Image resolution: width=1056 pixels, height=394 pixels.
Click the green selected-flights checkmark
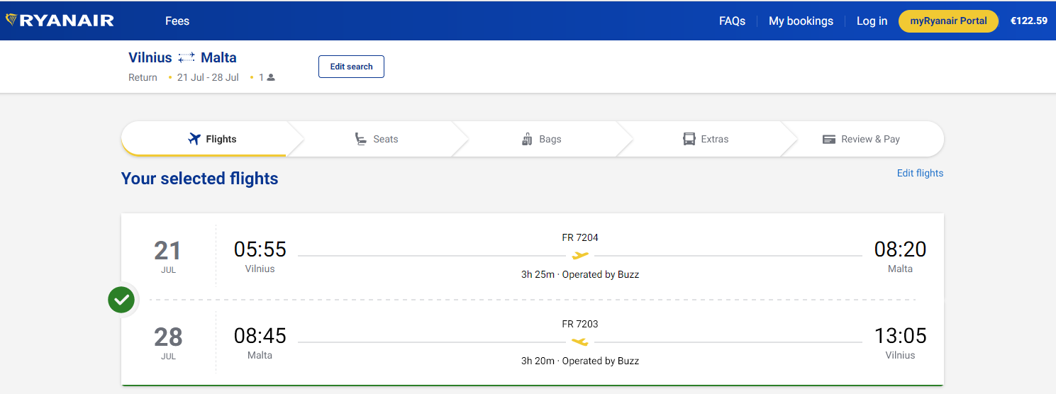[121, 300]
